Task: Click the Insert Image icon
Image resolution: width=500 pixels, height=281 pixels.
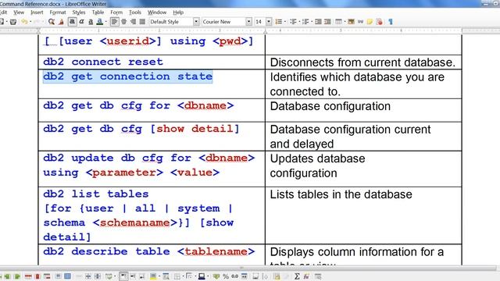Action: click(351, 22)
